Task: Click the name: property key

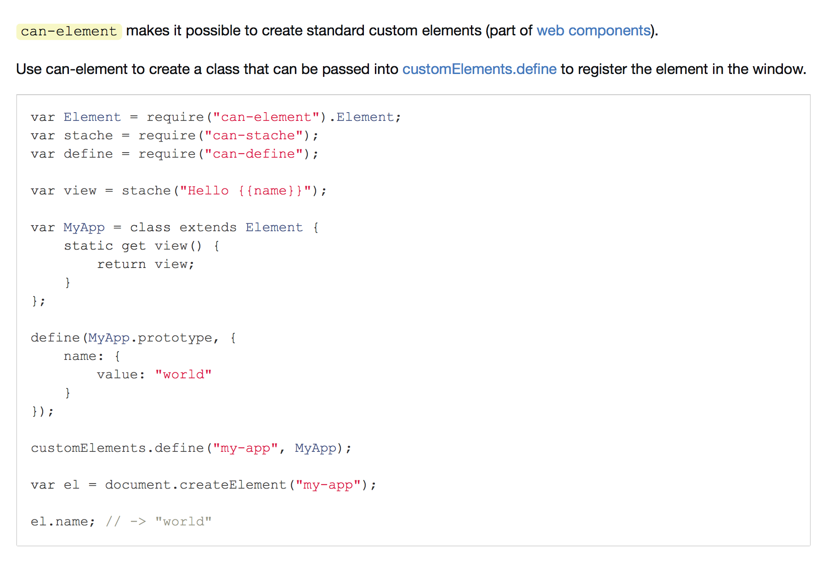Action: click(84, 356)
